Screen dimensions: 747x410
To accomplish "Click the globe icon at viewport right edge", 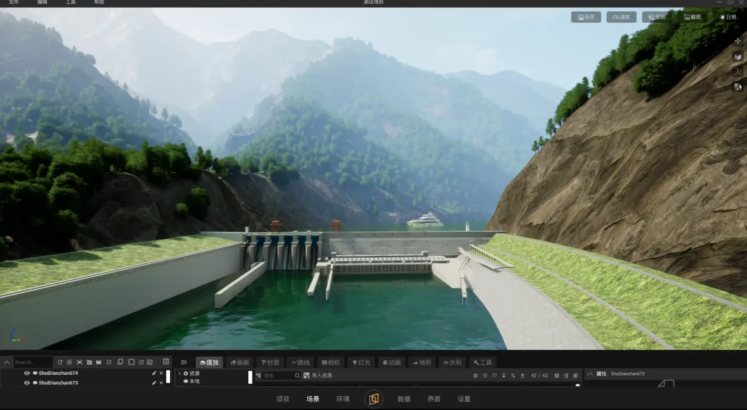I will coord(737,86).
